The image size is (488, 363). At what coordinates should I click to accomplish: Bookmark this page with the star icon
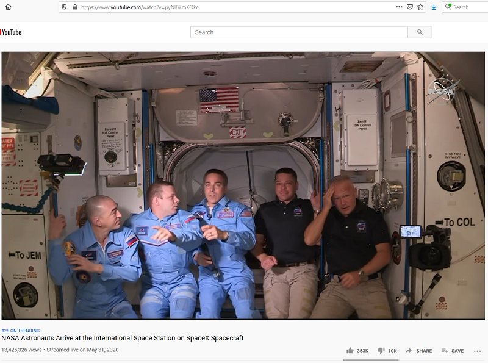[420, 7]
